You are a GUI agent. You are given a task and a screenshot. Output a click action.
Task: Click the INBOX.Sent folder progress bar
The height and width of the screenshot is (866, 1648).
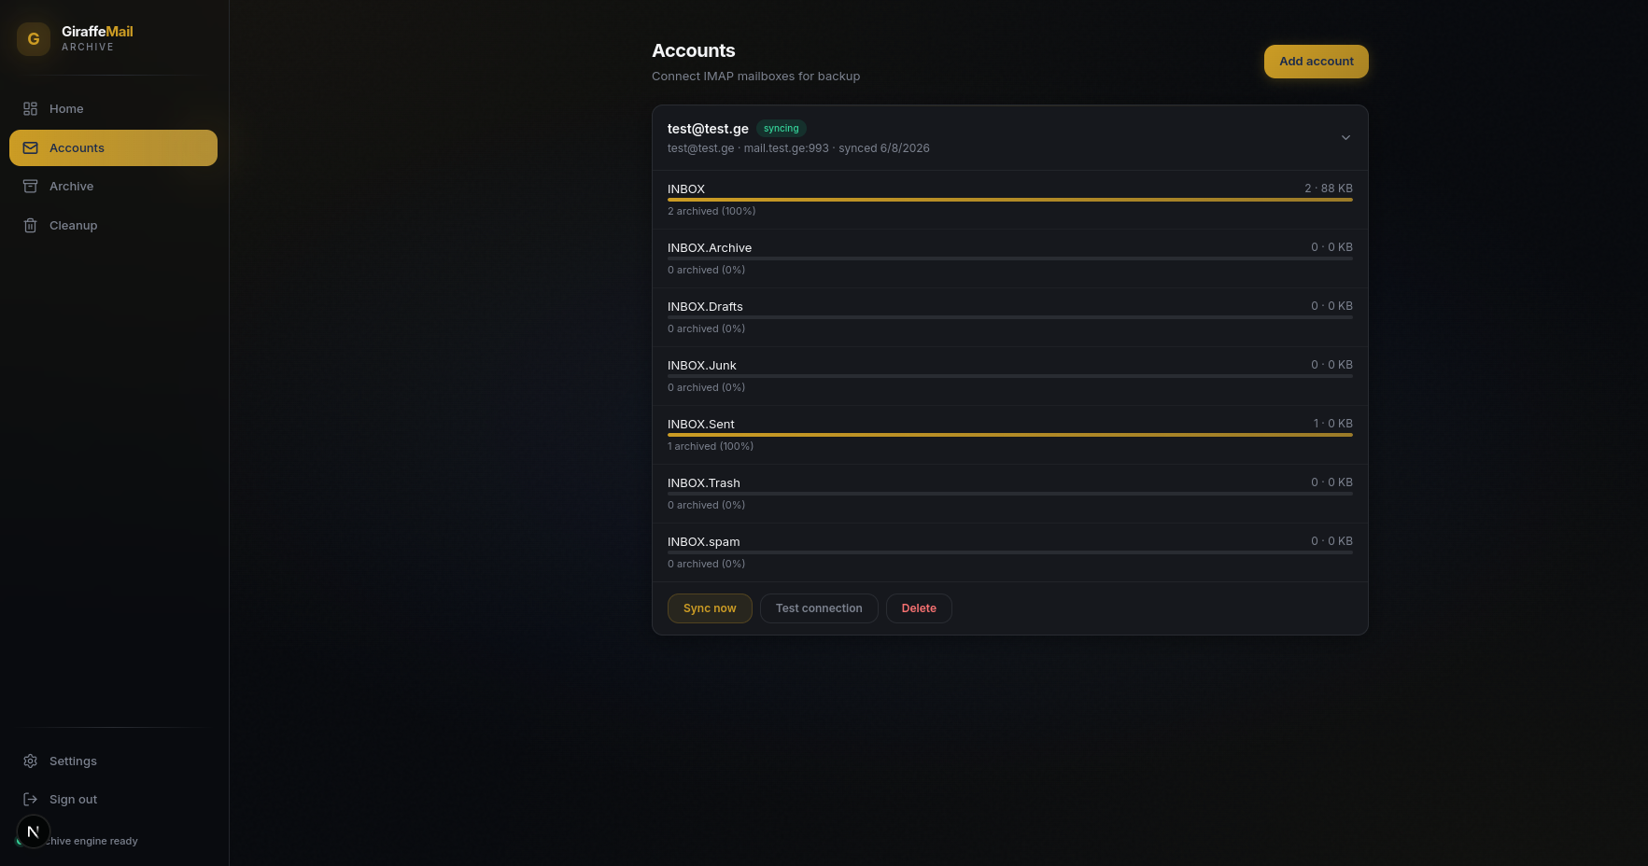[1010, 435]
